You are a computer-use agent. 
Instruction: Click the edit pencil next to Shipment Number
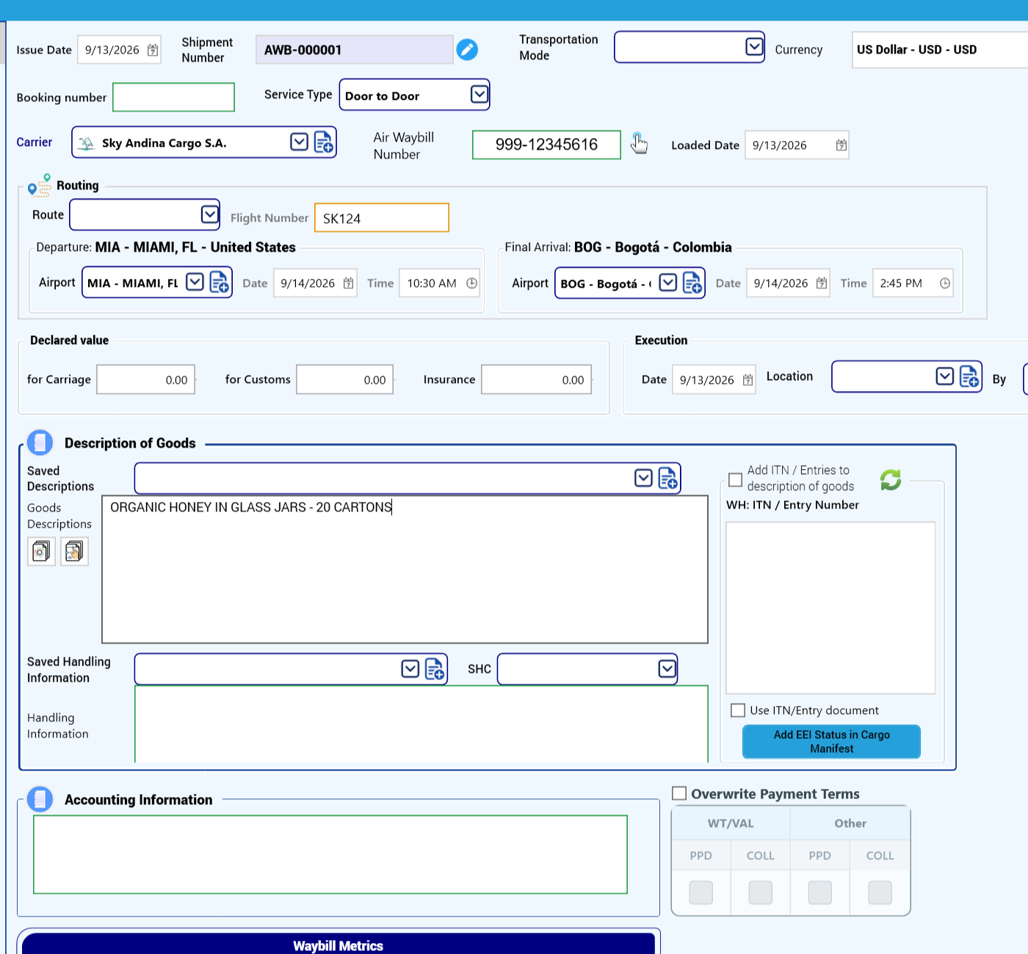pos(467,49)
